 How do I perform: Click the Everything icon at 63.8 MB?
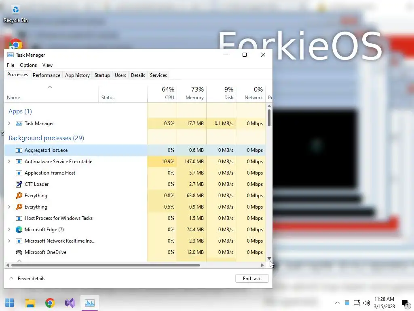19,196
